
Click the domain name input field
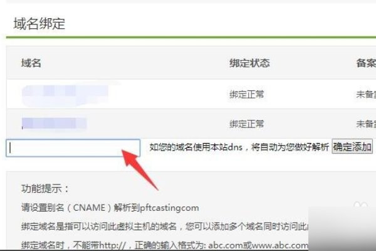(x=73, y=148)
